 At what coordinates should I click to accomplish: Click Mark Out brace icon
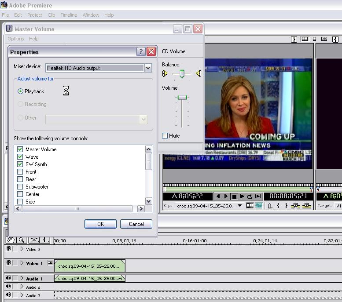tap(286, 205)
